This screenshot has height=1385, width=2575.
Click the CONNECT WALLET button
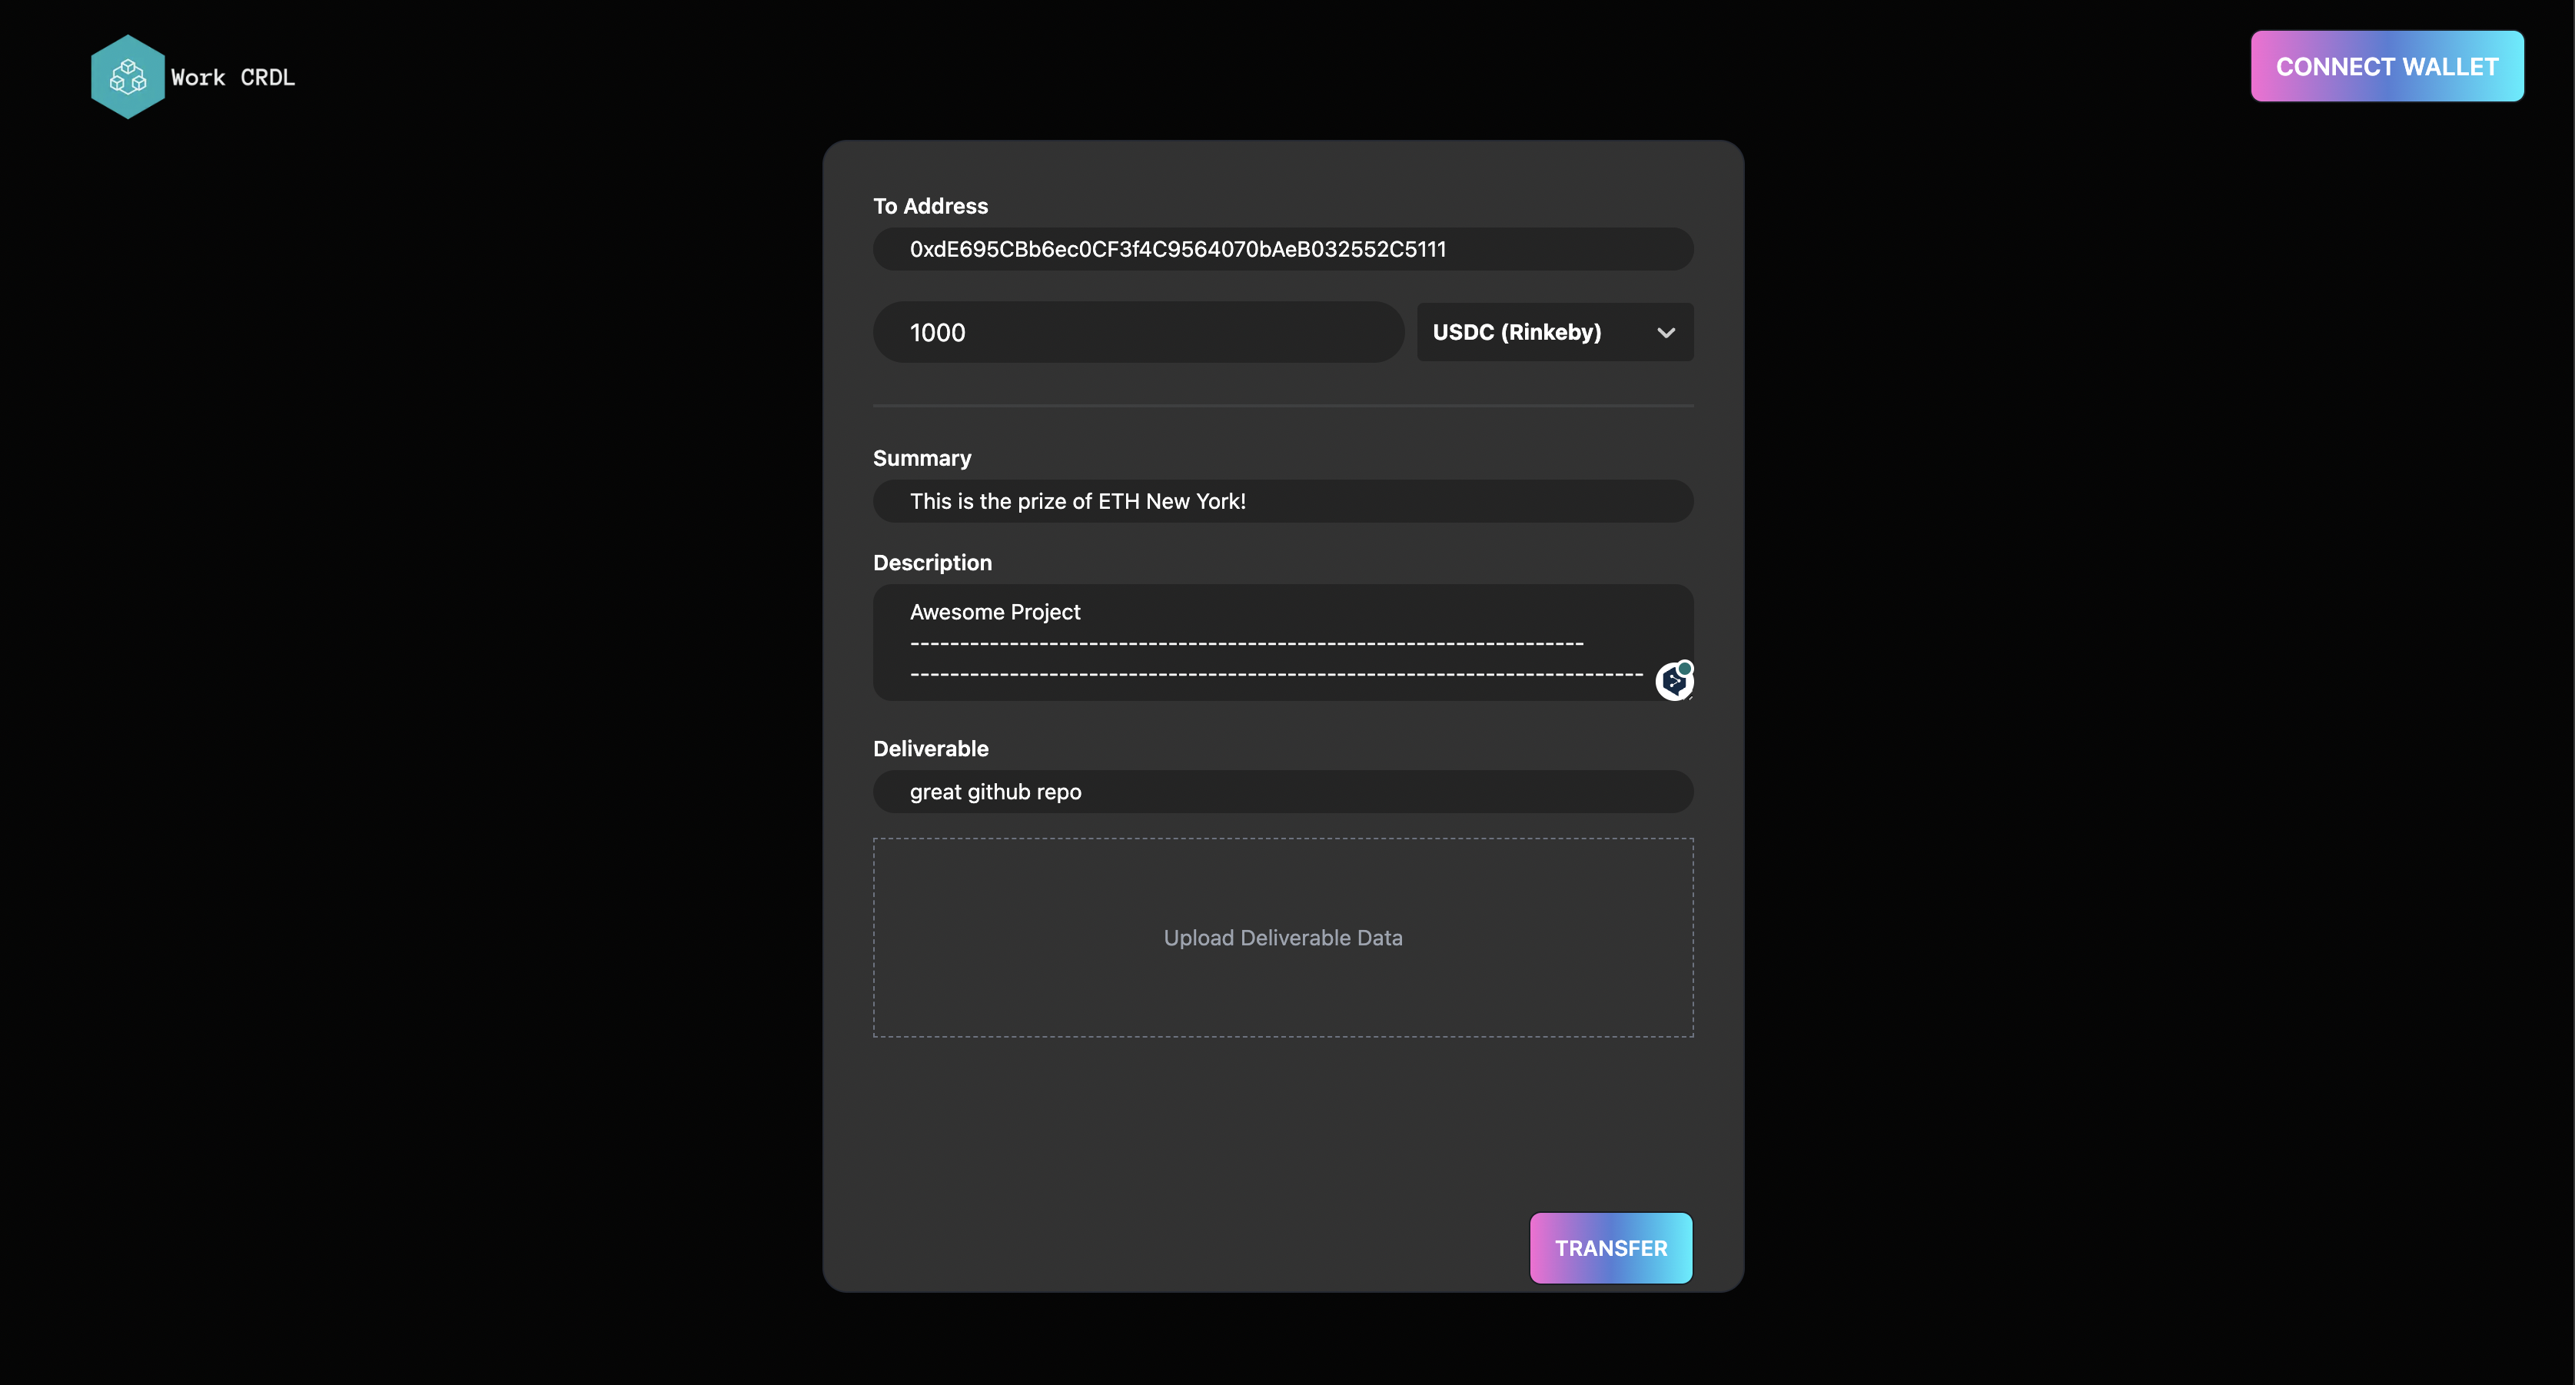point(2387,66)
